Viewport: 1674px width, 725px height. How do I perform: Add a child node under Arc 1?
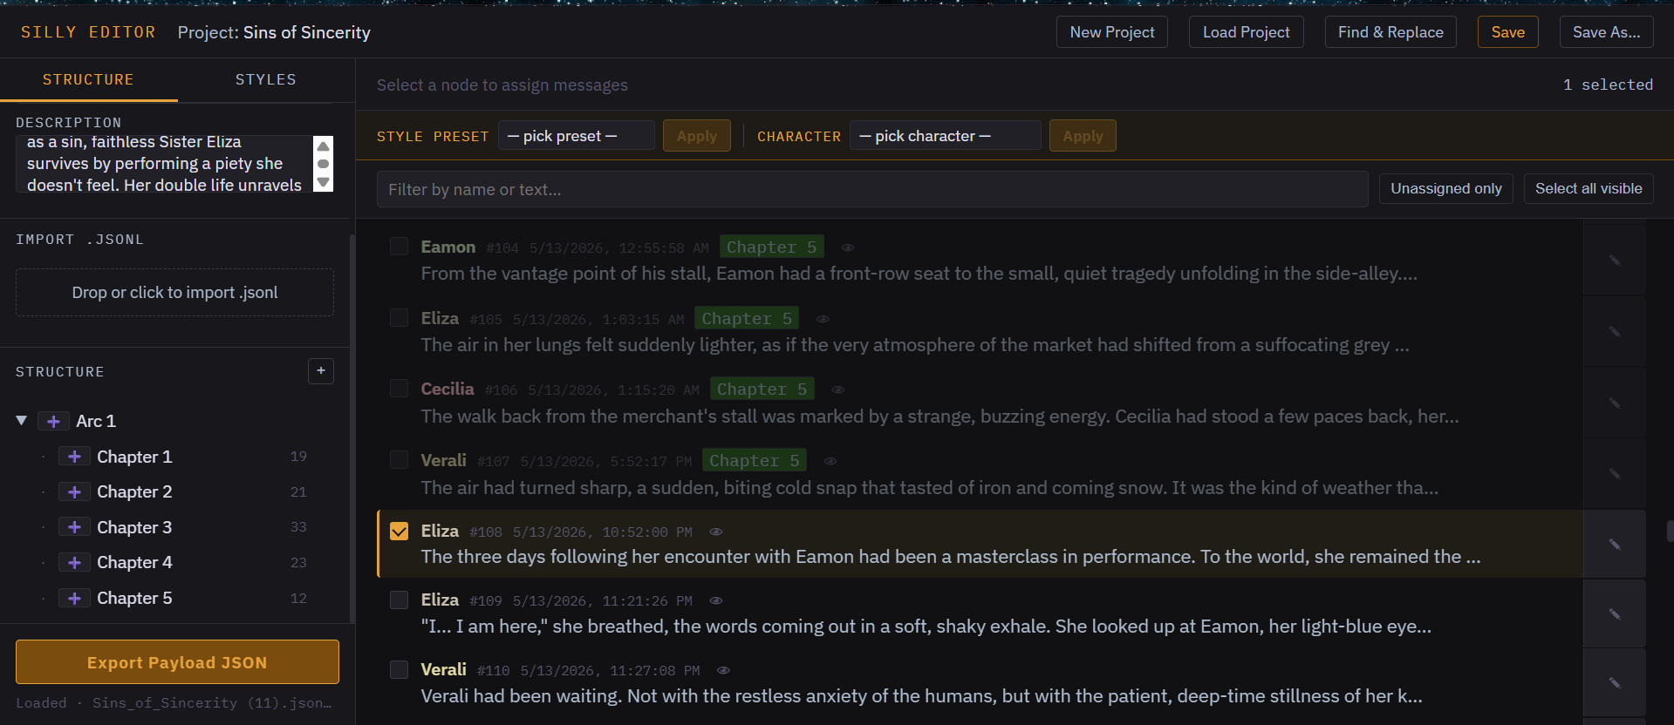tap(53, 422)
